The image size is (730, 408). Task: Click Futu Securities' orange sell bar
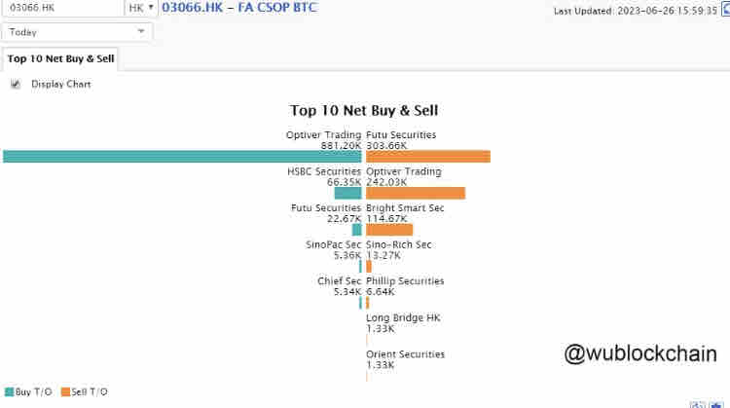(428, 157)
